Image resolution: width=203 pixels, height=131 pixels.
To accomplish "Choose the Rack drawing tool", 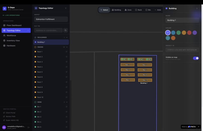I will point(138,10).
